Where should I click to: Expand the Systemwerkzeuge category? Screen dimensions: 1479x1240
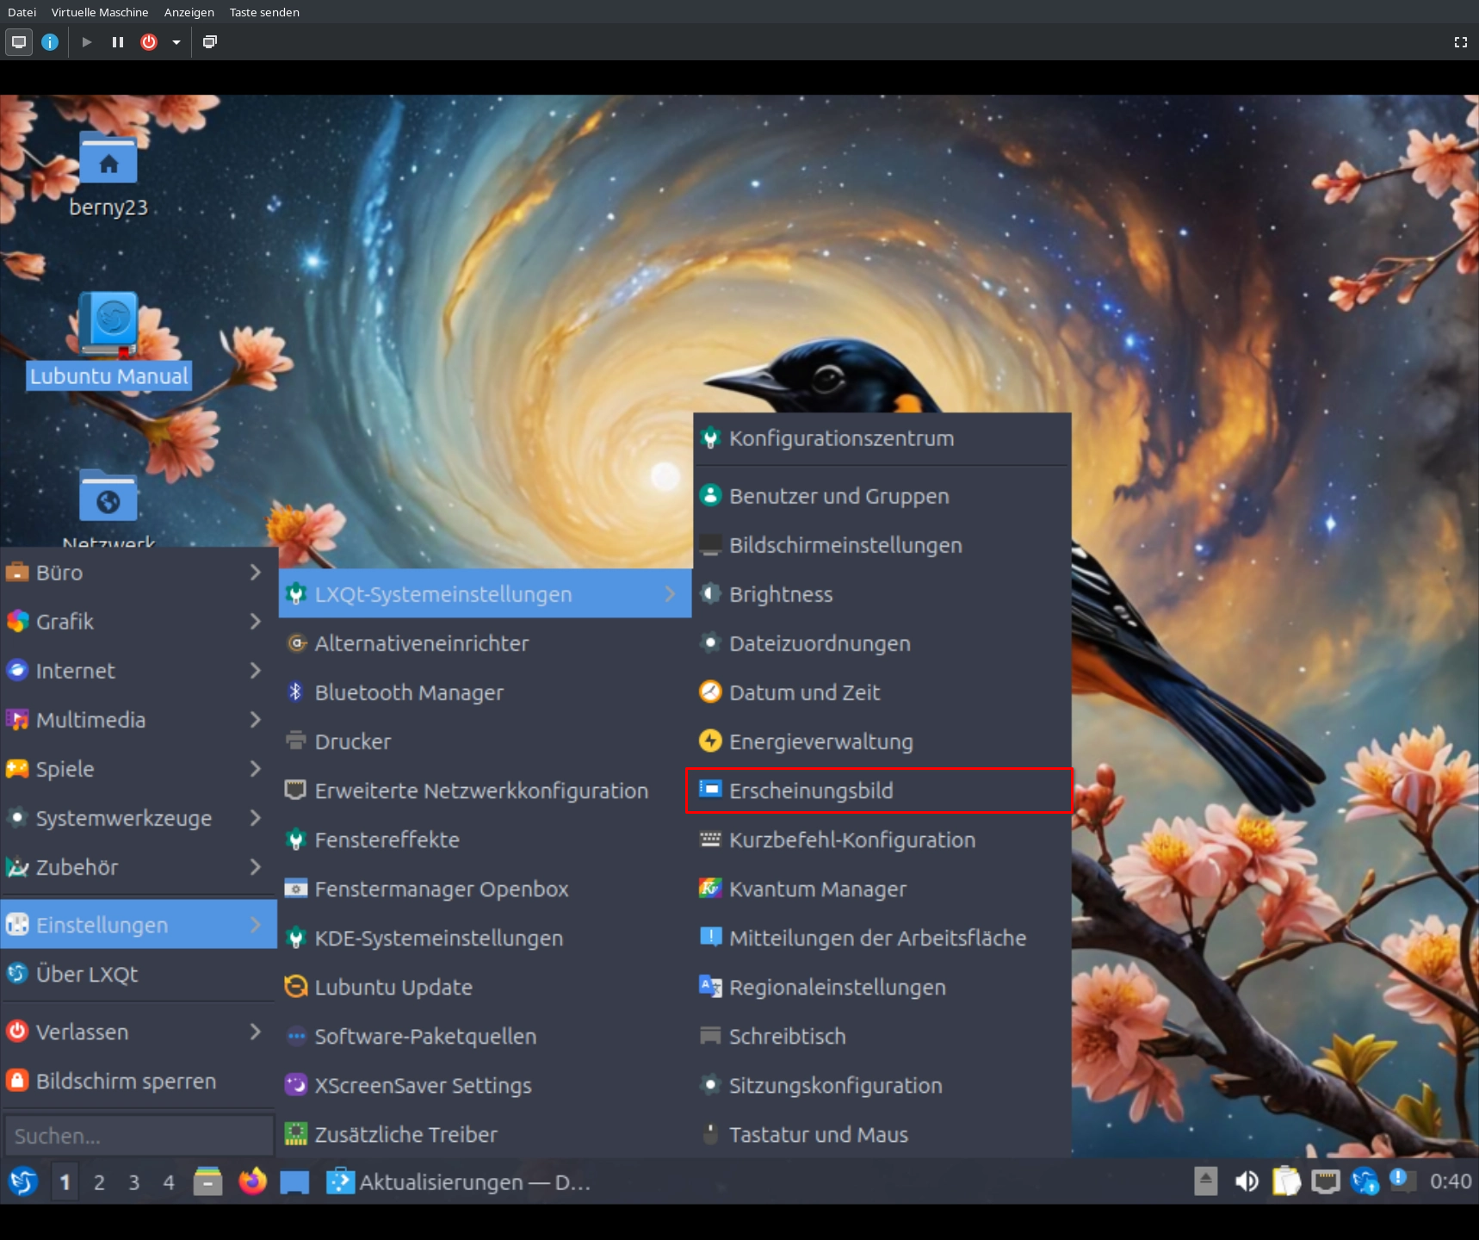(x=139, y=818)
